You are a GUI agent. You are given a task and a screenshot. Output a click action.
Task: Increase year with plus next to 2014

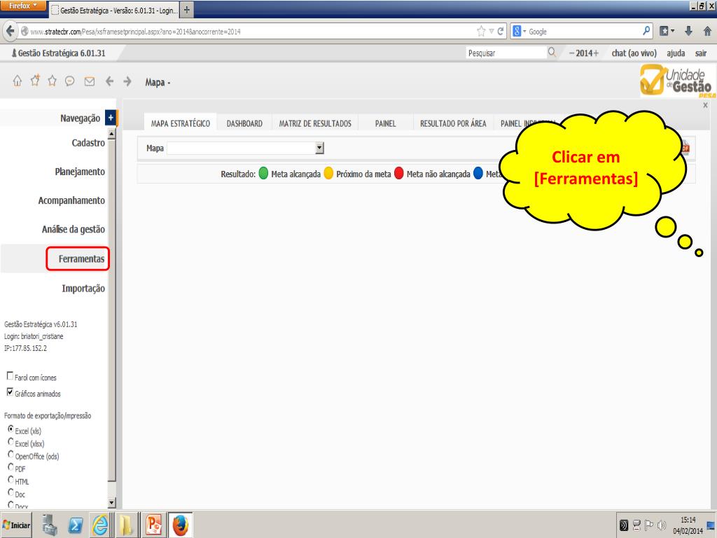(x=596, y=53)
